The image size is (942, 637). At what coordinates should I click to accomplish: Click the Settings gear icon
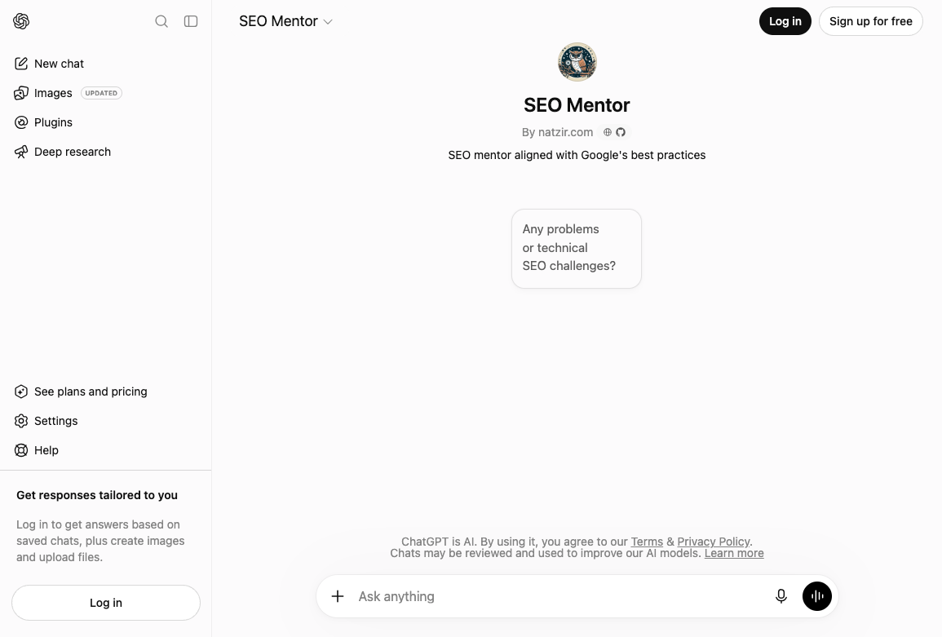21,421
